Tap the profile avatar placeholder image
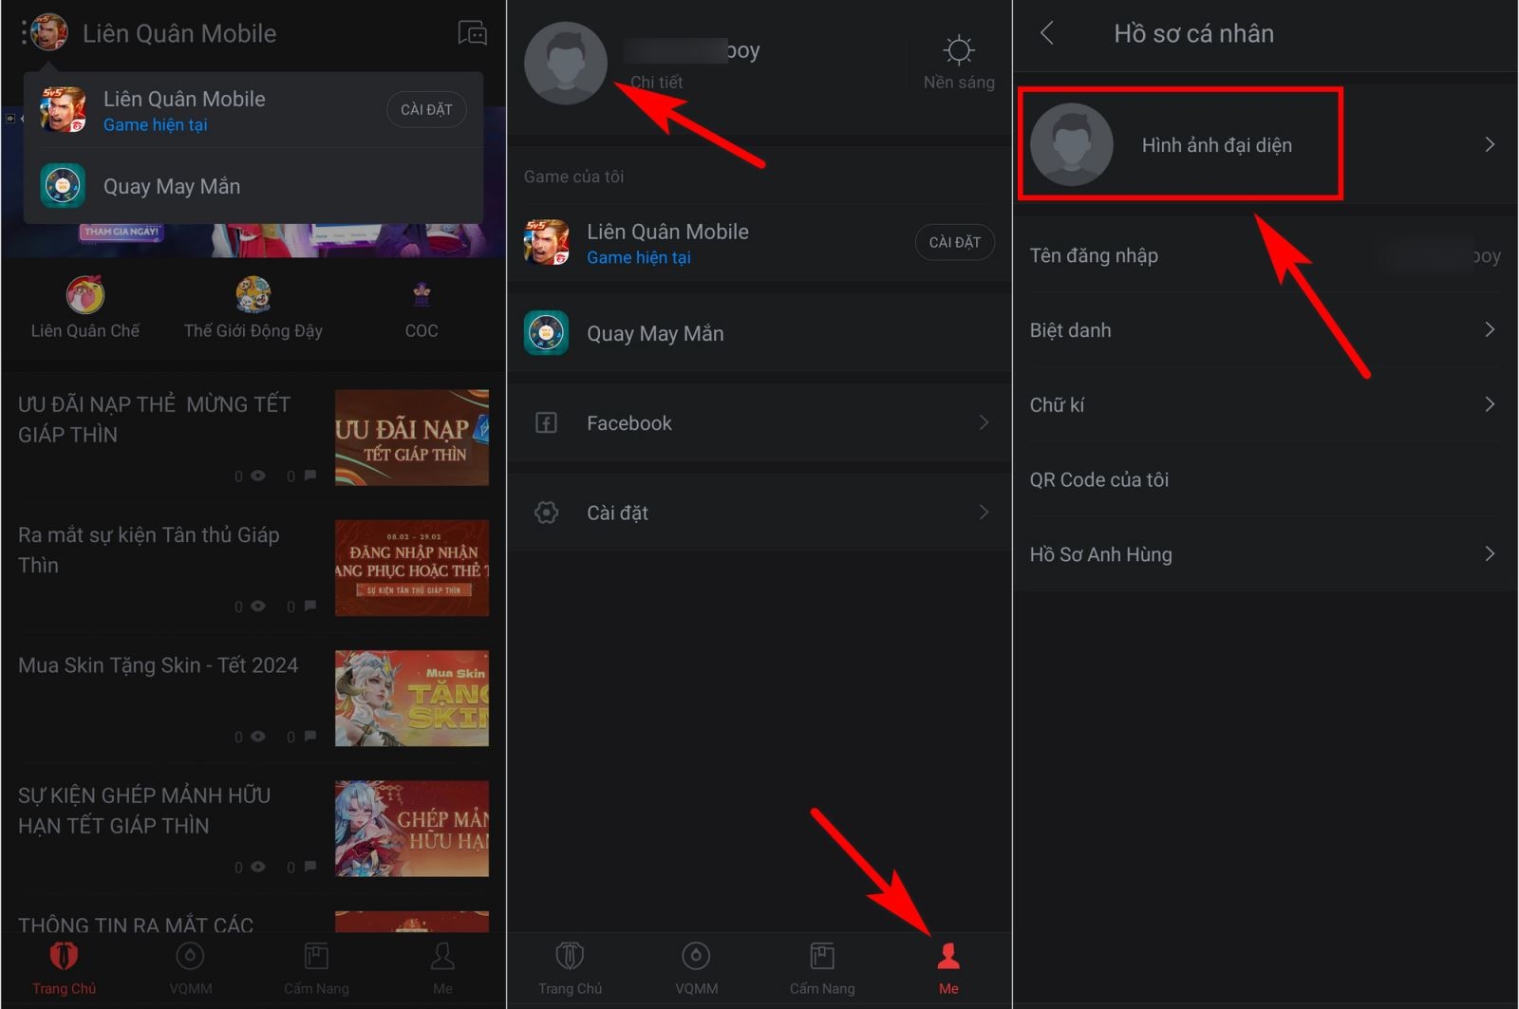 pyautogui.click(x=566, y=62)
